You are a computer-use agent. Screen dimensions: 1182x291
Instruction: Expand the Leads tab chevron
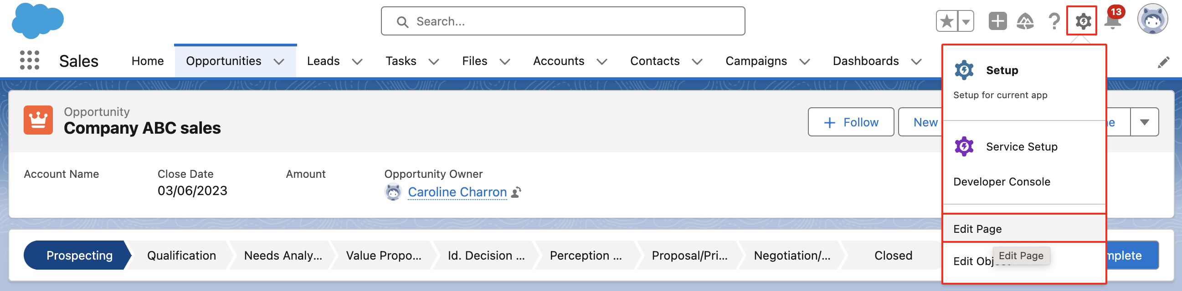(x=357, y=61)
